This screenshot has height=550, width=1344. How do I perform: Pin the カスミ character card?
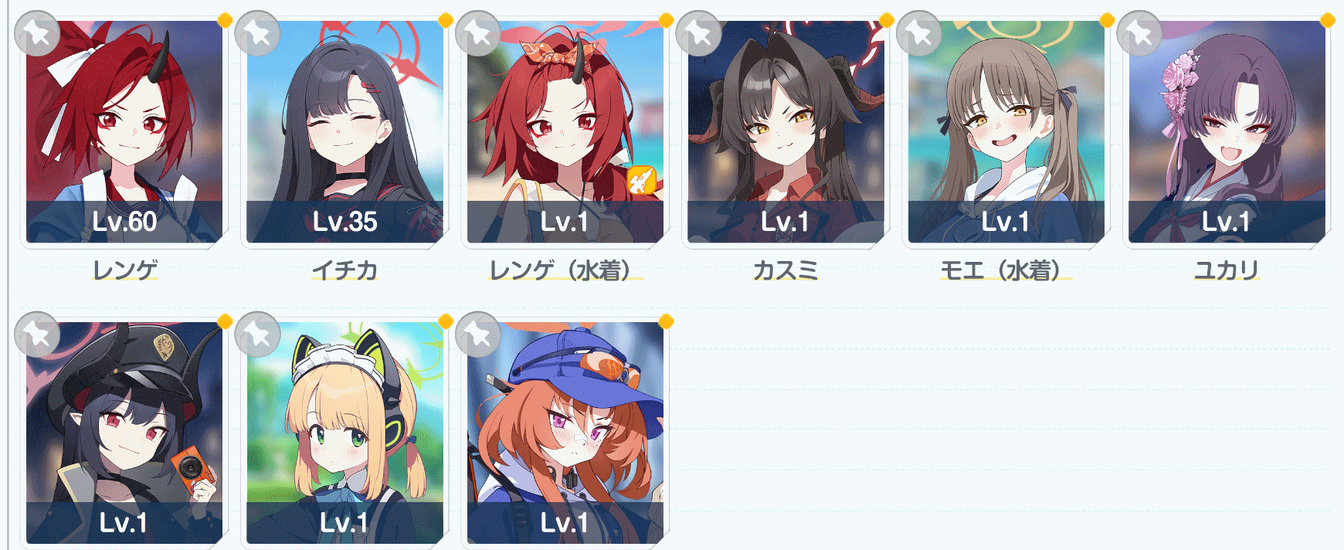(x=698, y=33)
